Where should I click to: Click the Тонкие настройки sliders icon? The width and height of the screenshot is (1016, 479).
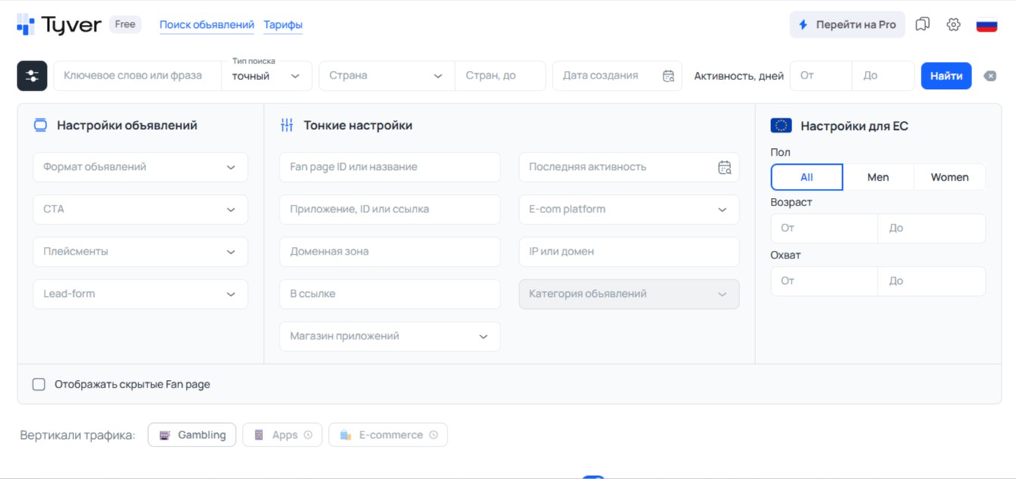[287, 125]
